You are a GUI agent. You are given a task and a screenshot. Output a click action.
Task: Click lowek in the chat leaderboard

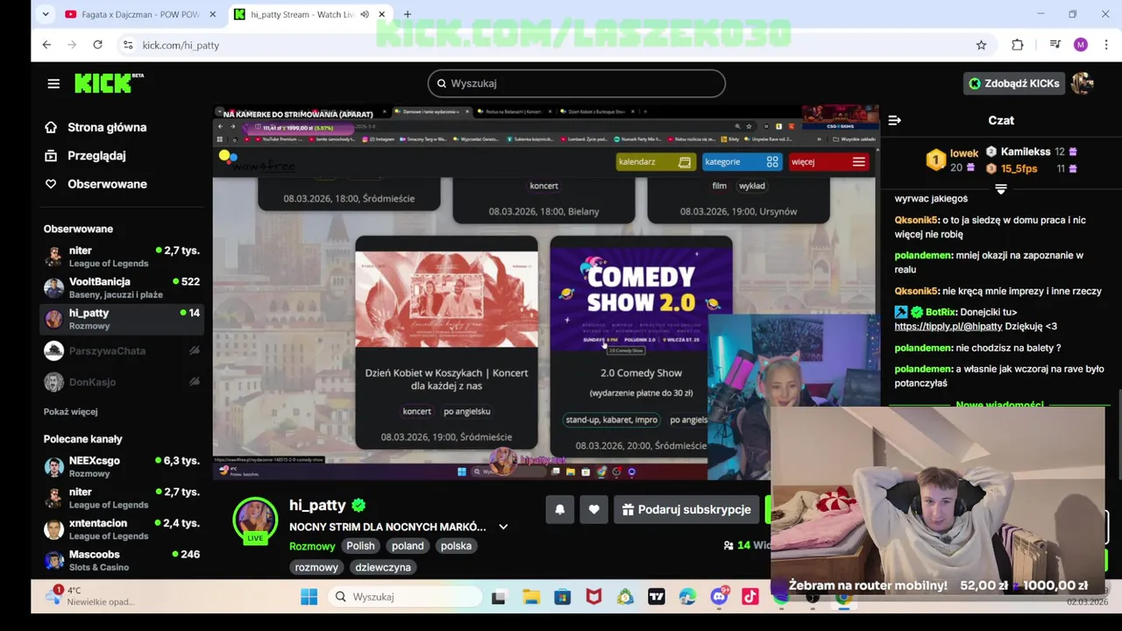pyautogui.click(x=963, y=153)
